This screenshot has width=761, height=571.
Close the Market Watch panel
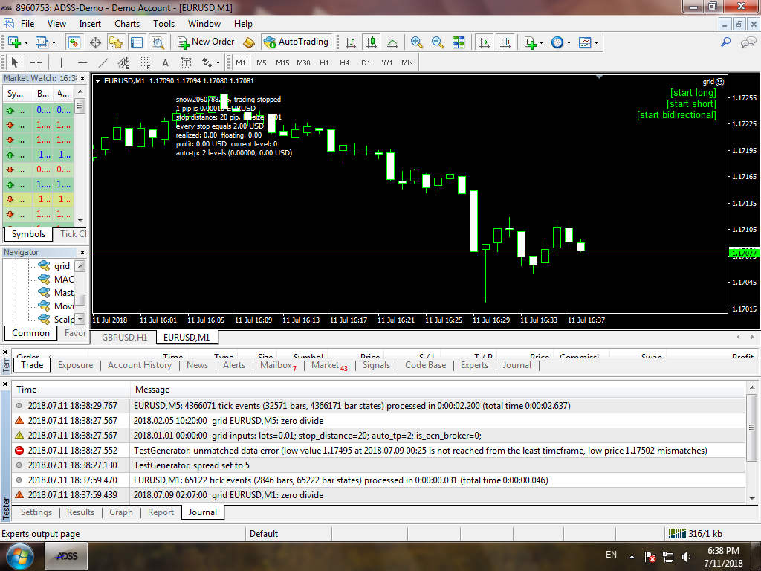(x=82, y=78)
